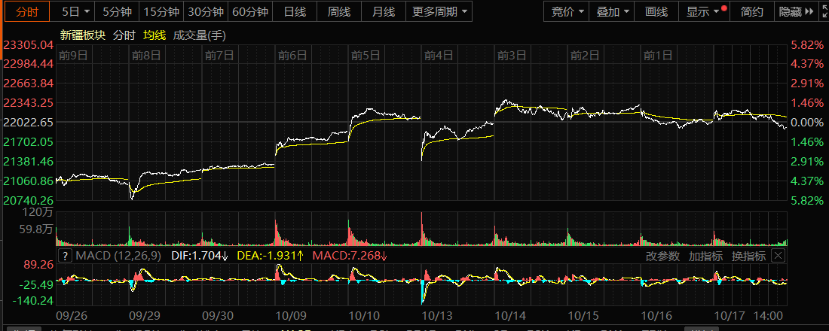Click the double-arrow hide panel icon
Viewport: 829px width, 331px height.
click(x=809, y=11)
